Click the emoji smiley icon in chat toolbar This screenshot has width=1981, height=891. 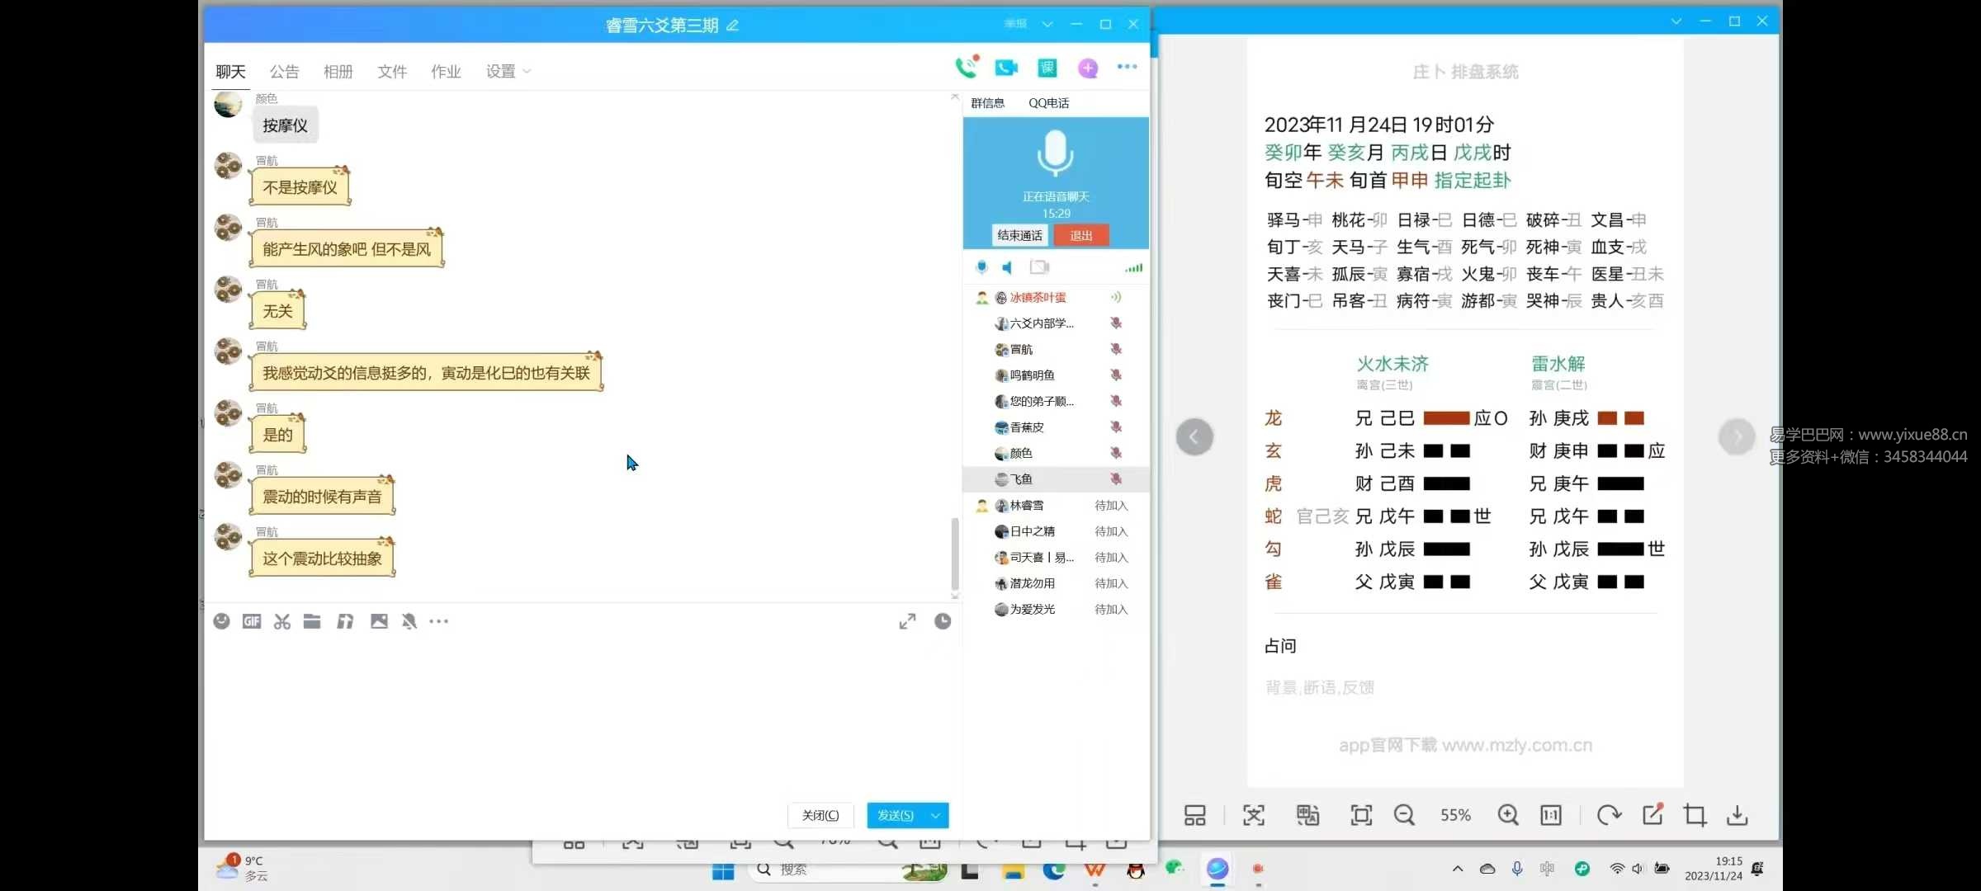click(221, 621)
